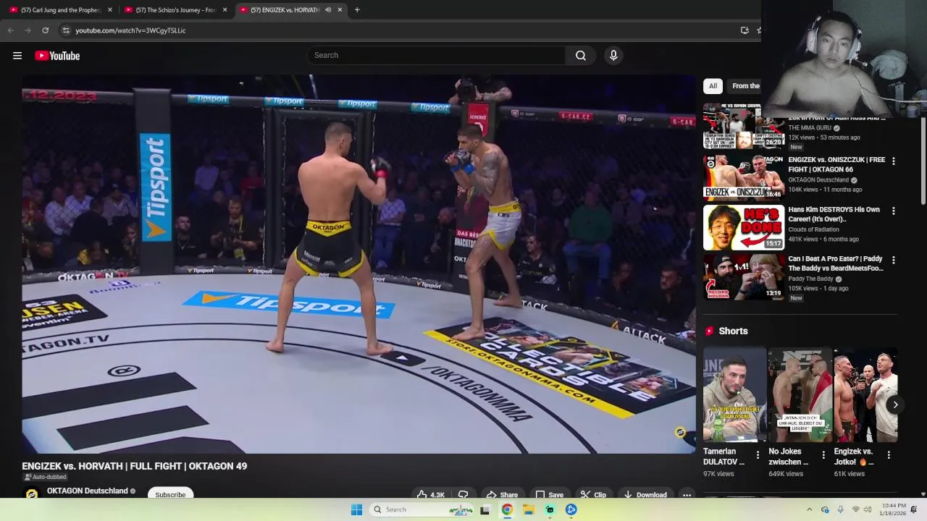Screen dimensions: 927x521
Task: Click the OKTAGON watermark in the video corner
Action: (x=679, y=432)
